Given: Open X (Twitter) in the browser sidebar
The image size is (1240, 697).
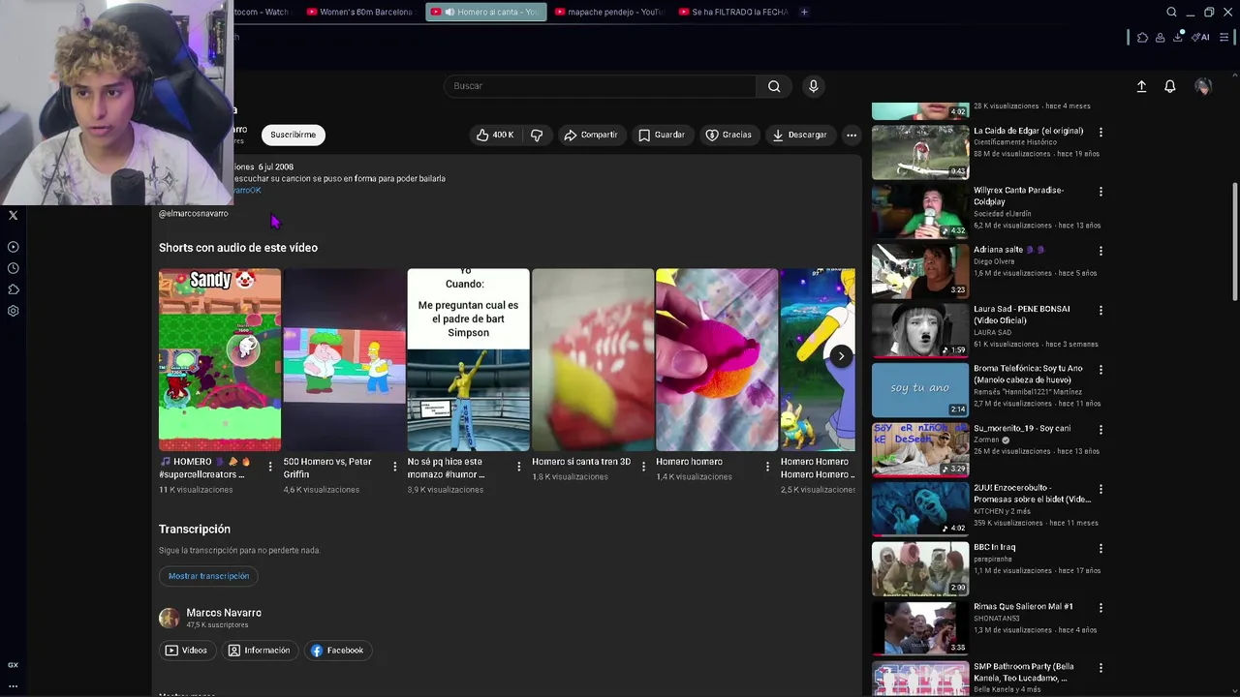Looking at the screenshot, I should [x=13, y=215].
